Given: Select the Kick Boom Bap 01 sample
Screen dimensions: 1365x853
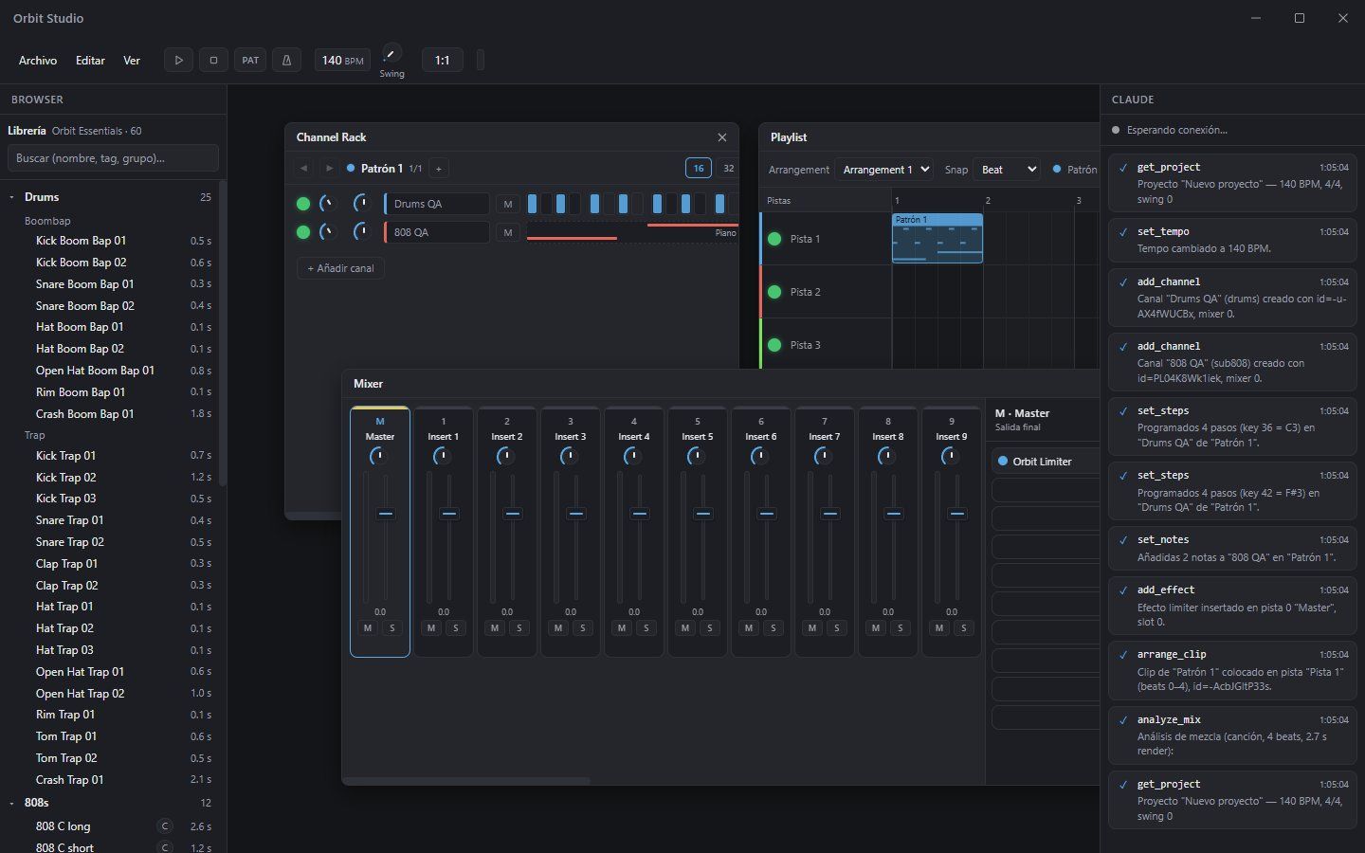Looking at the screenshot, I should [110, 241].
